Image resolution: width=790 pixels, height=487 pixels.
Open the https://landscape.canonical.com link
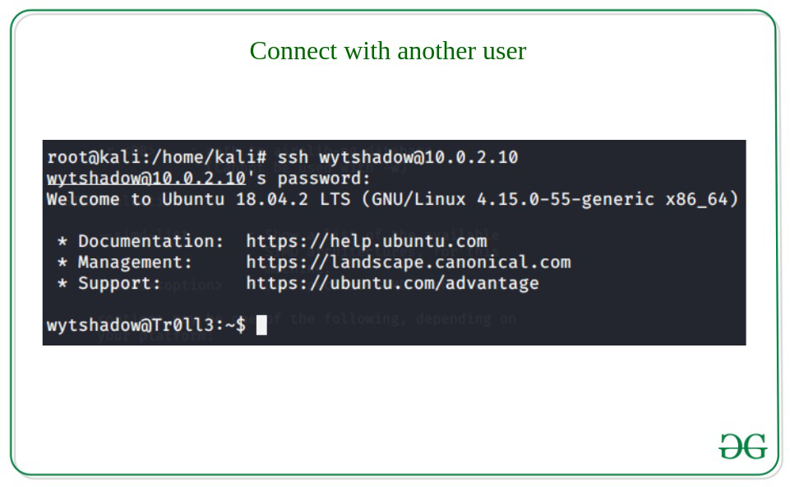408,262
